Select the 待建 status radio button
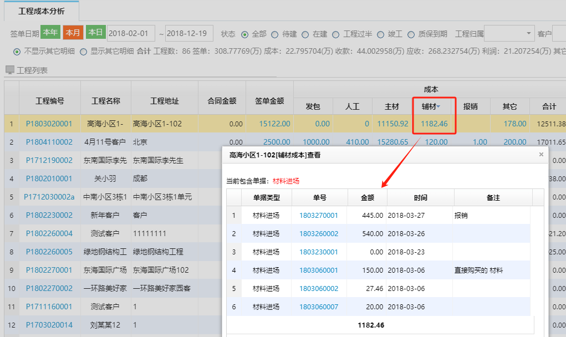Screen dimensions: 566x337 tap(276, 33)
